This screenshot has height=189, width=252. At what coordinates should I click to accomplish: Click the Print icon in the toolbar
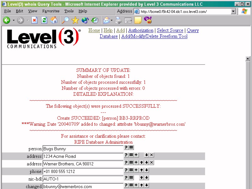tap(118, 20)
